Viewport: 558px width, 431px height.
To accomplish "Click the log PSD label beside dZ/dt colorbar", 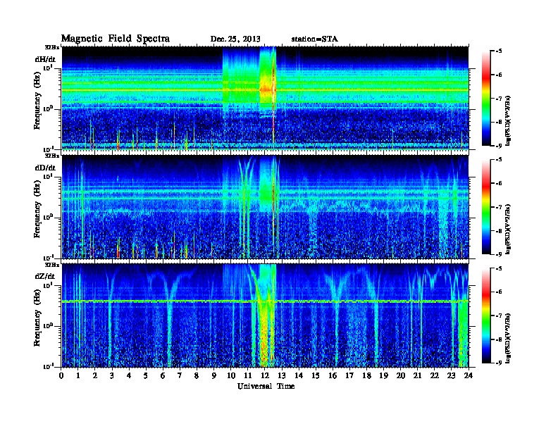I will (x=508, y=338).
